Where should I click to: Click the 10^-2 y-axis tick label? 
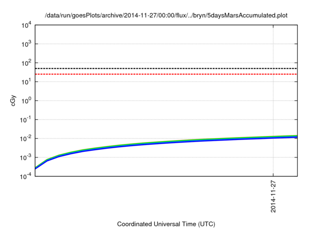(x=26, y=139)
